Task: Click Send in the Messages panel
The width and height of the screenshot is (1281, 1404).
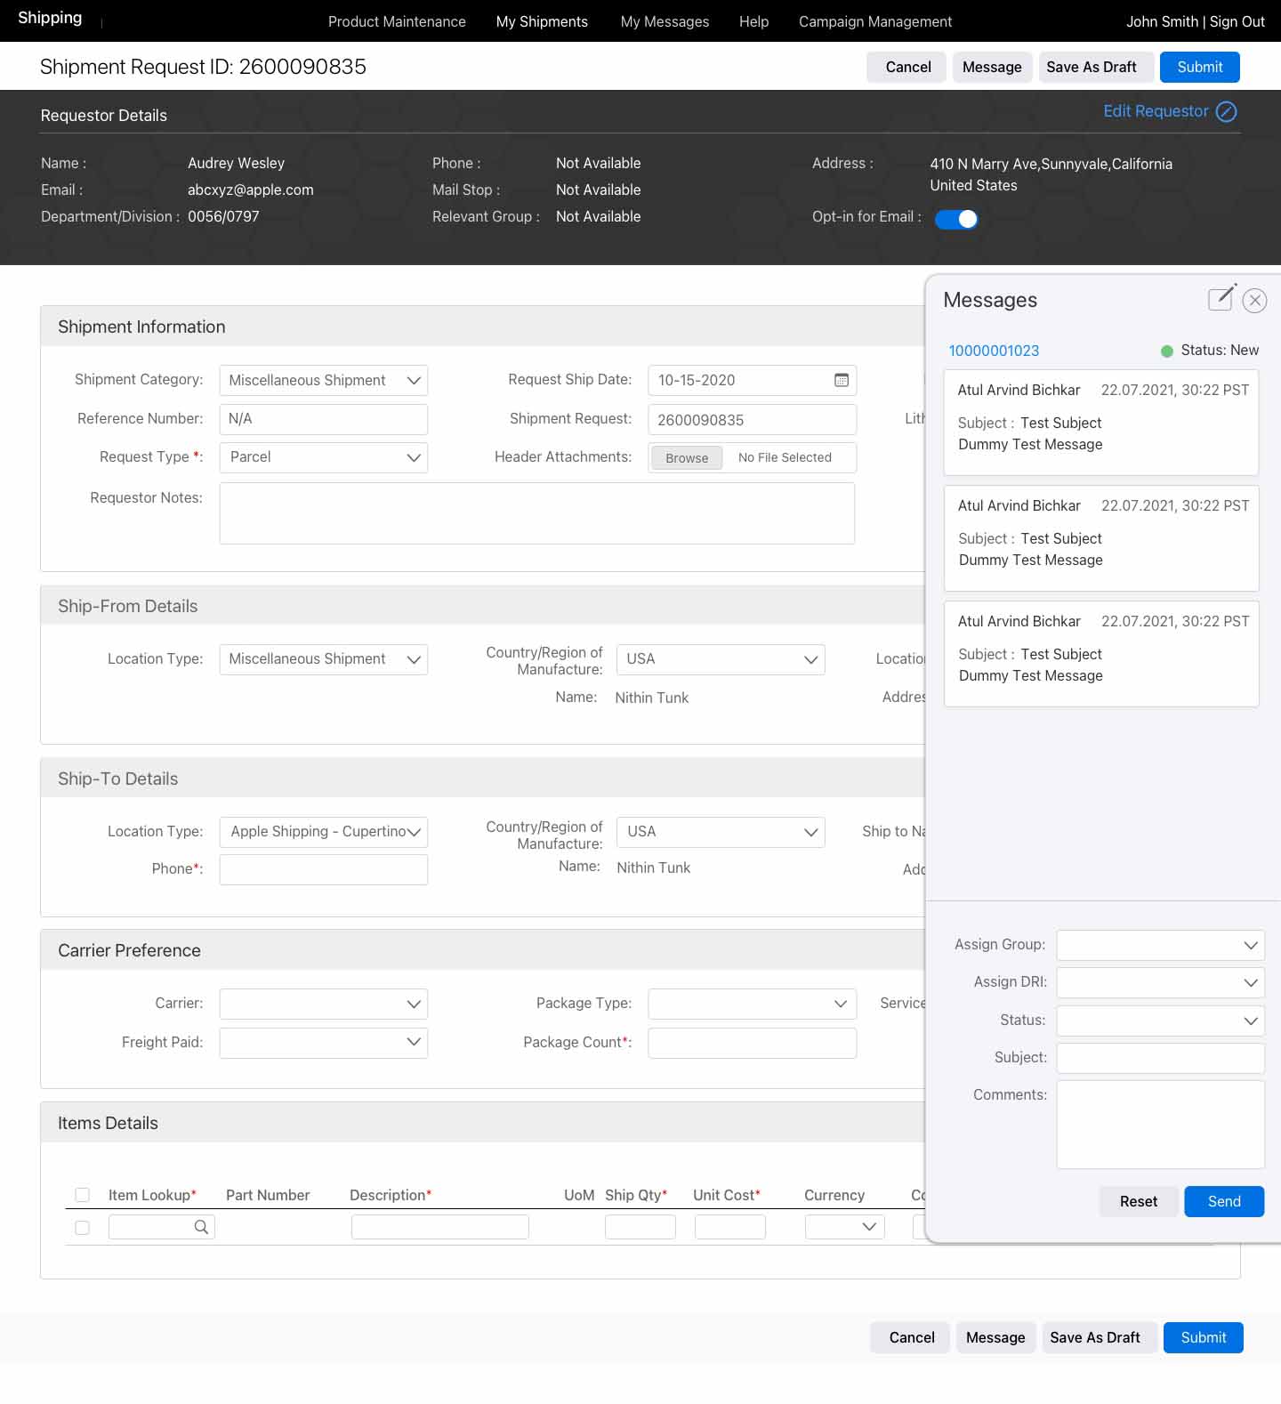Action: pos(1223,1201)
